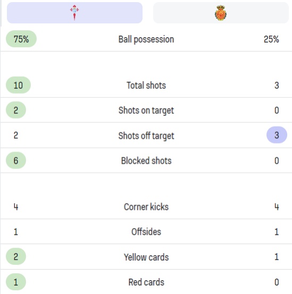Open the Ball possession stat label
This screenshot has width=292, height=294.
click(146, 39)
